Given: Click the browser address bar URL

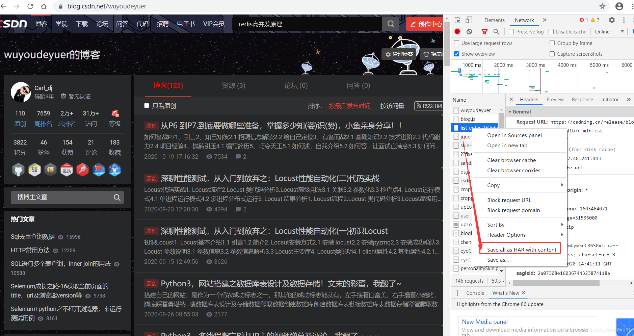Looking at the screenshot, I should [107, 6].
